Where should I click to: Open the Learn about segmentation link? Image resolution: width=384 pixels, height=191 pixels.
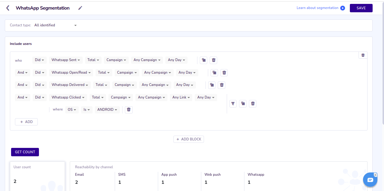(318, 8)
